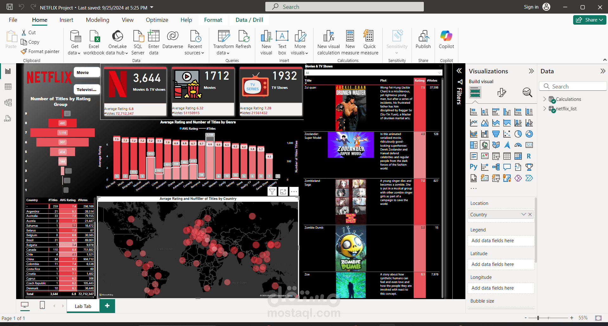
Task: Refresh the report data
Action: tap(243, 40)
